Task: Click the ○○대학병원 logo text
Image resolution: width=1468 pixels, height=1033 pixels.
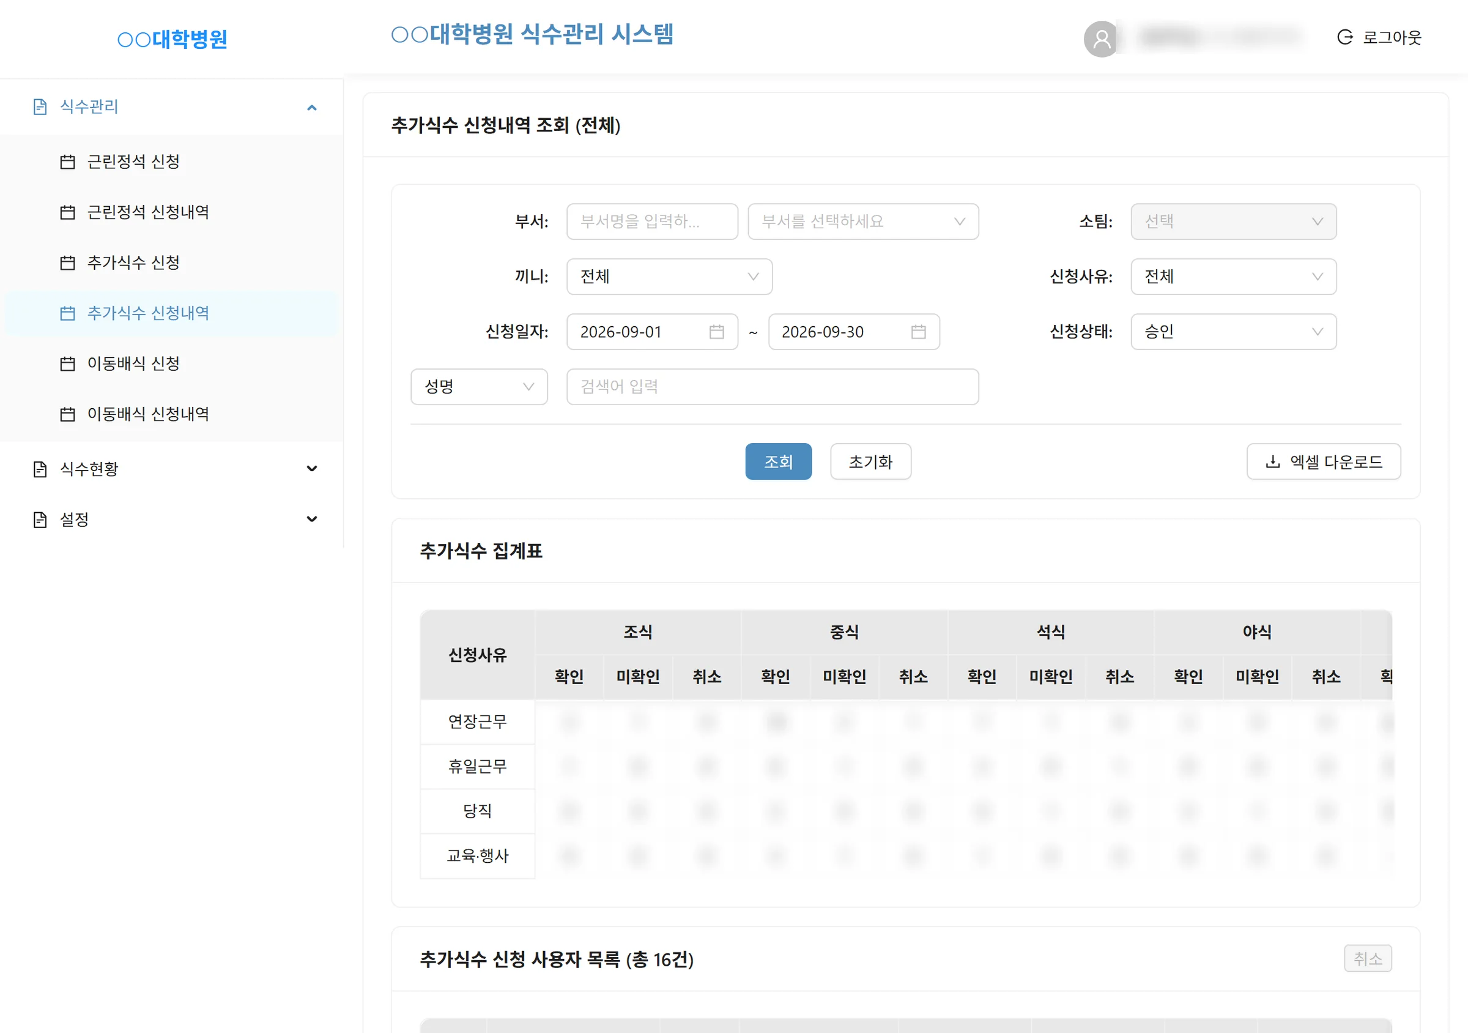Action: 172,40
